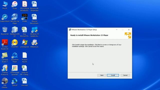
Task: Open Product Key.txt file
Action: 24,57
